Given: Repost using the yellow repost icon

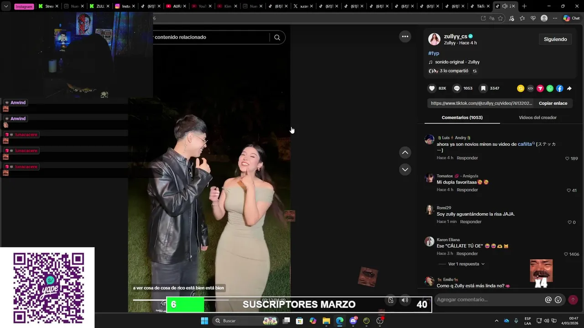Looking at the screenshot, I should (x=521, y=88).
